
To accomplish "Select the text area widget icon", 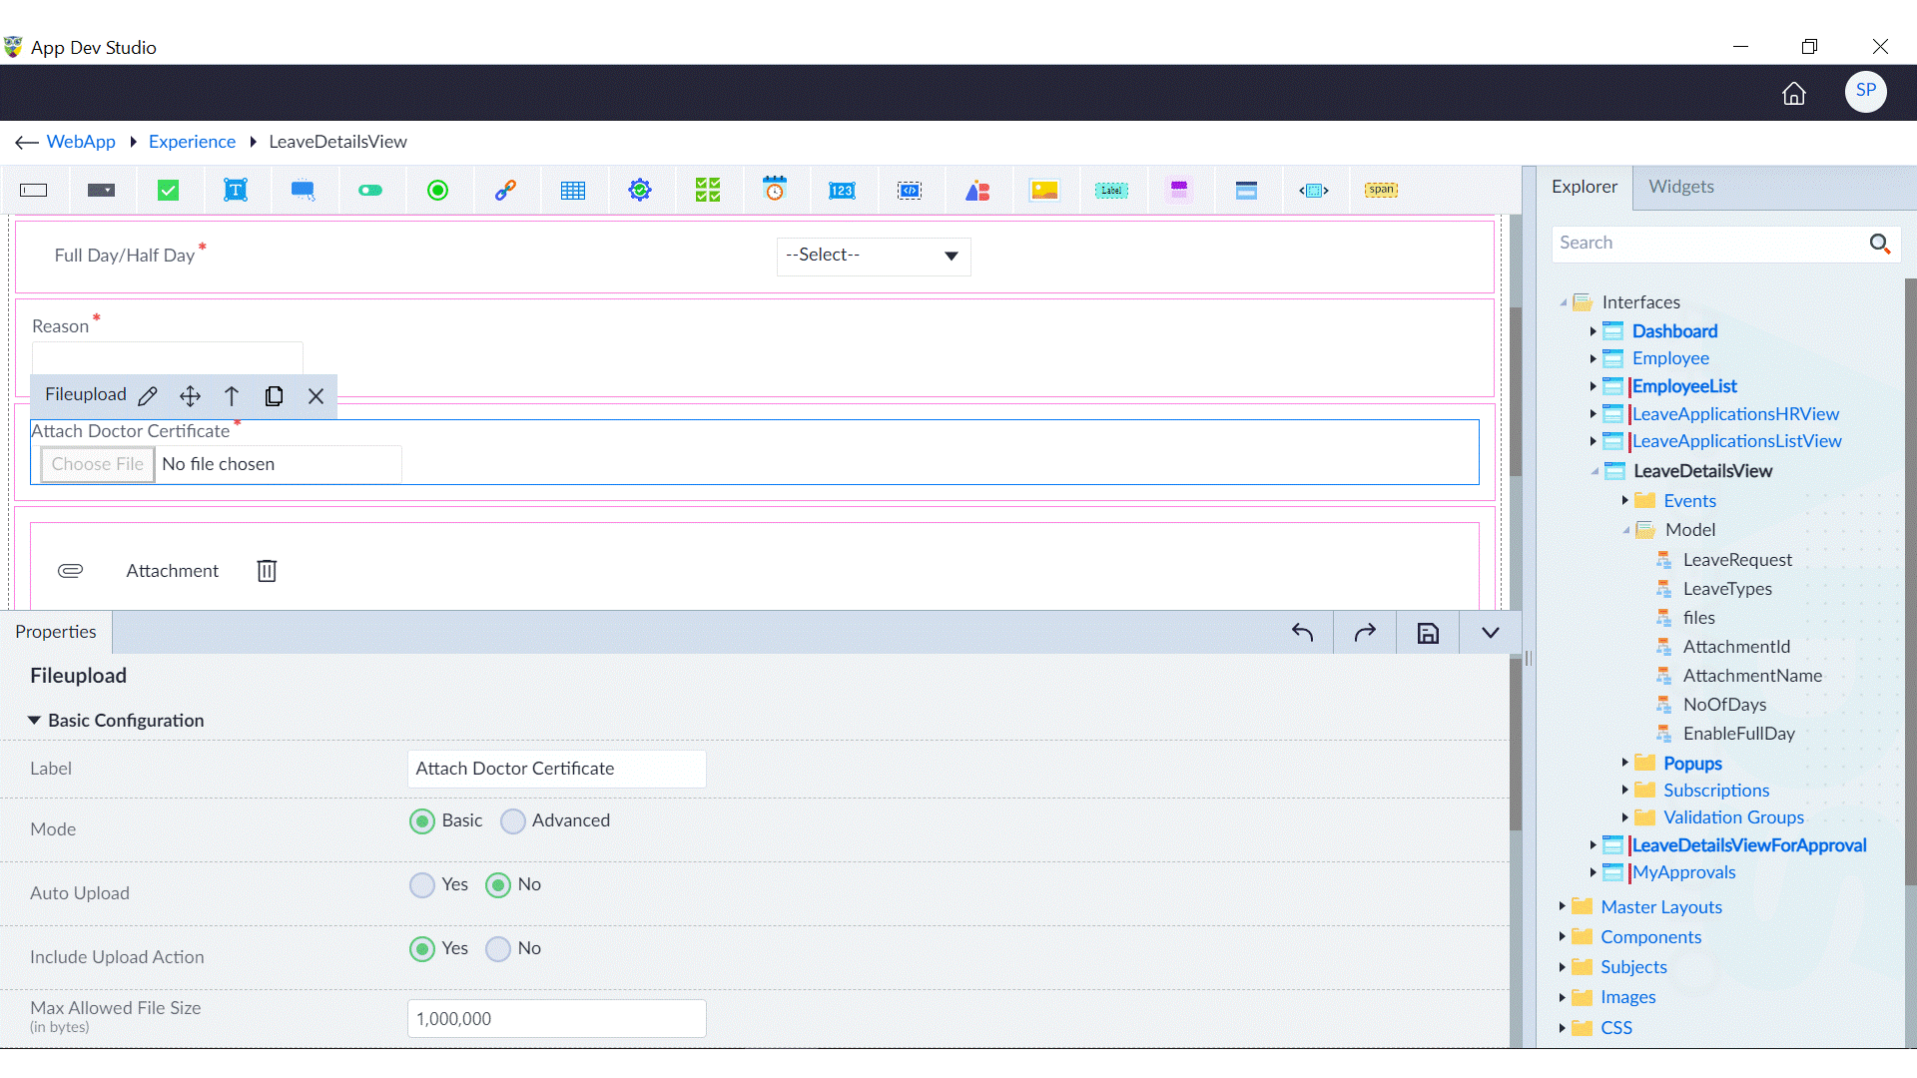I will click(236, 191).
